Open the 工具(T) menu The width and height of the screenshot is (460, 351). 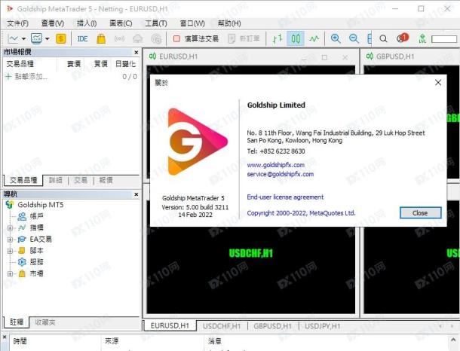(156, 23)
